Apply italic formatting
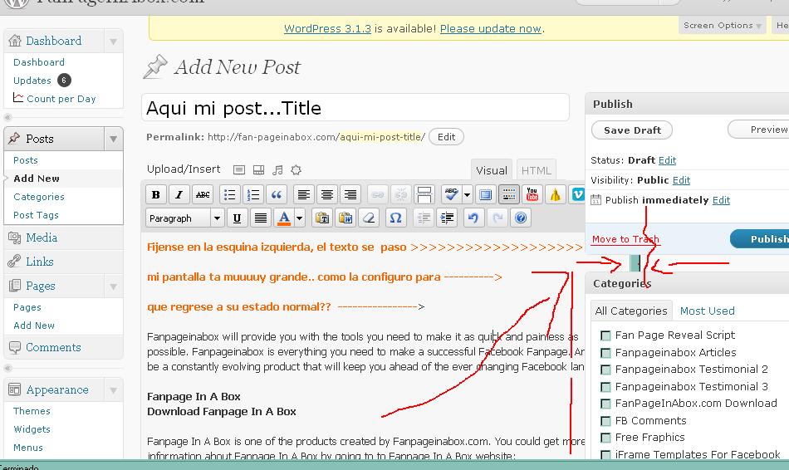Screen dimensions: 789x470 coord(179,195)
